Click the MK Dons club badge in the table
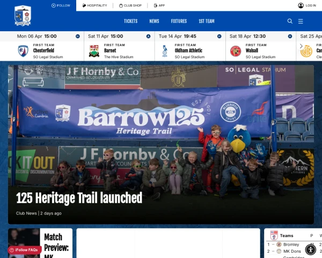 click(x=279, y=251)
